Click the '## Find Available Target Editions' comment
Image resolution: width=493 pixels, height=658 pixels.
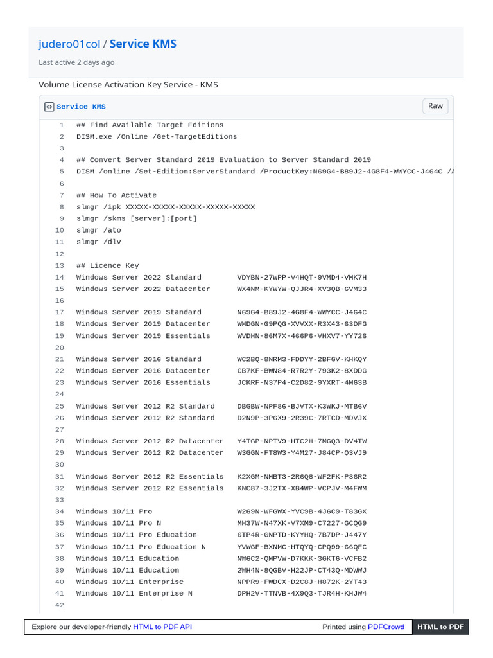tap(150, 125)
